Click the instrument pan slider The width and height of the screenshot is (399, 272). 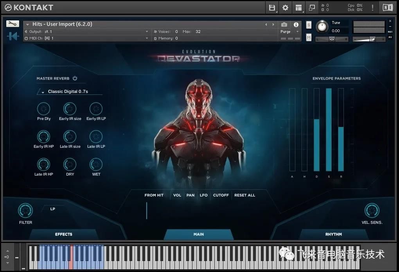pos(332,39)
